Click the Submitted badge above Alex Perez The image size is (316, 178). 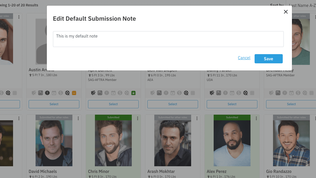[x=232, y=117]
